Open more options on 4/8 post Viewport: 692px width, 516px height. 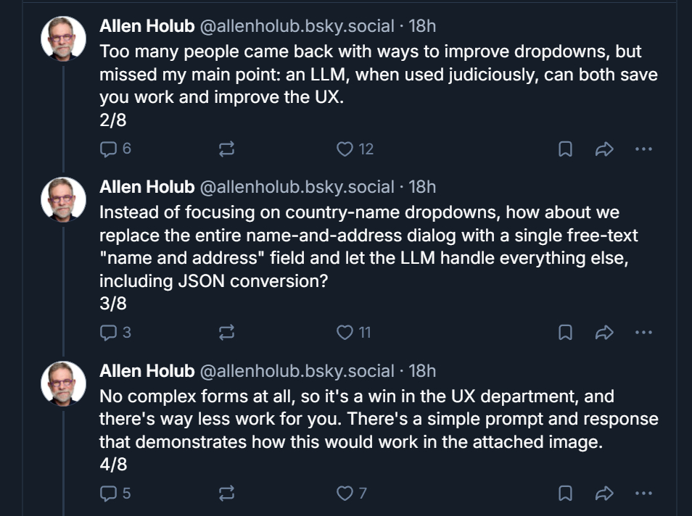[x=643, y=494]
